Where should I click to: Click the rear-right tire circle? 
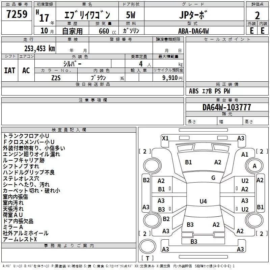[254, 220]
